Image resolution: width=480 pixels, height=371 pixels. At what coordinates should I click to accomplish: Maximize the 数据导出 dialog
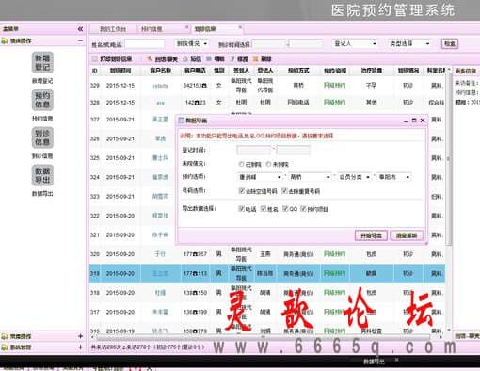pos(414,121)
